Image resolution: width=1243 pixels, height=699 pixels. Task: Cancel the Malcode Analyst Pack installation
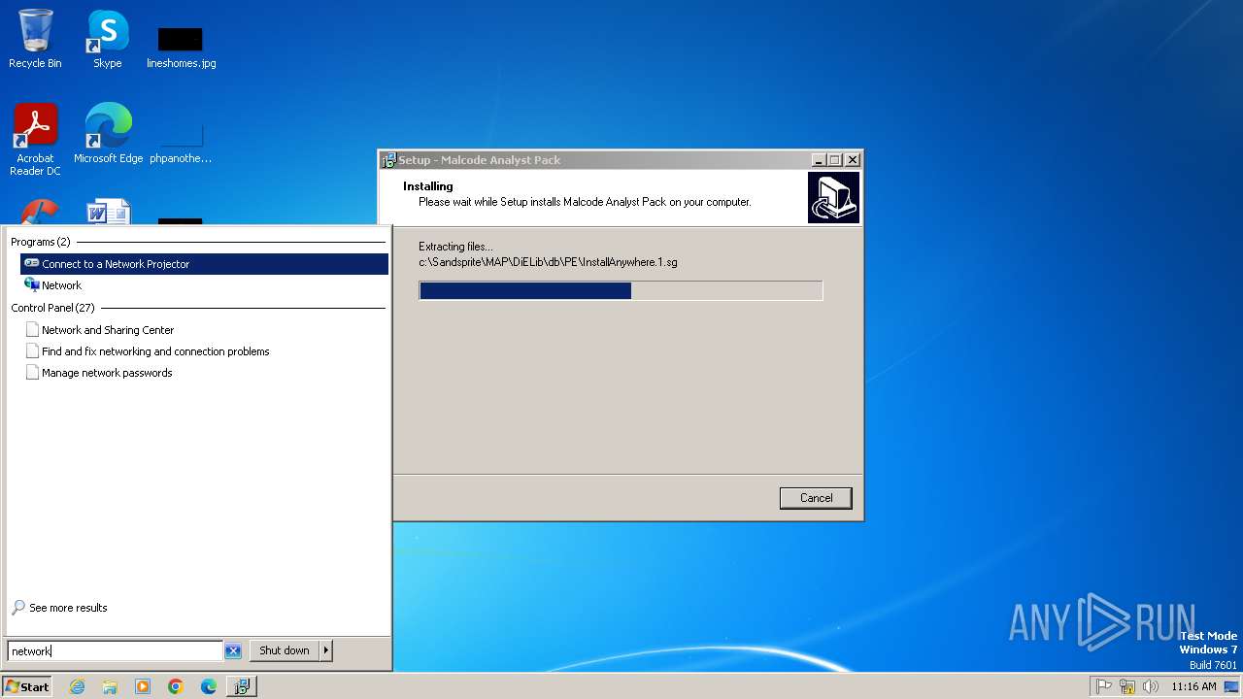tap(816, 498)
